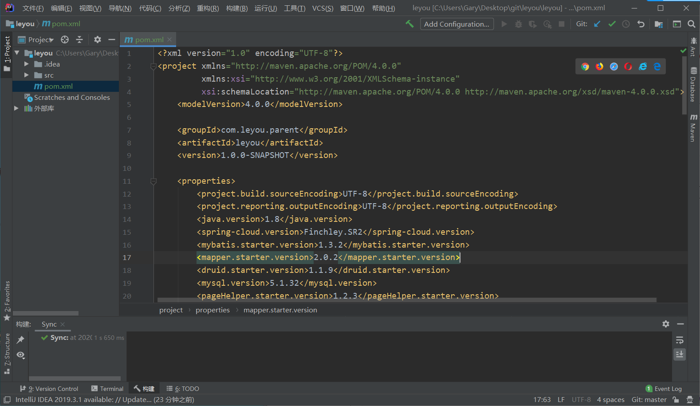Fold the properties block at line 11
700x406 pixels.
[x=153, y=181]
